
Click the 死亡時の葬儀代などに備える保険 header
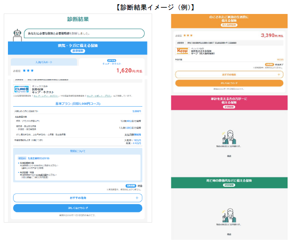click(x=229, y=183)
